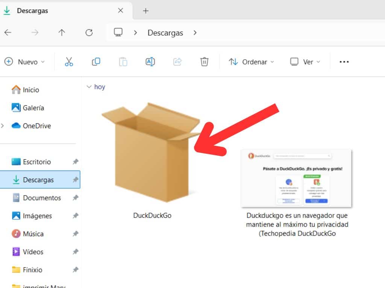This screenshot has height=288, width=385.
Task: Go up one folder level
Action: (62, 32)
